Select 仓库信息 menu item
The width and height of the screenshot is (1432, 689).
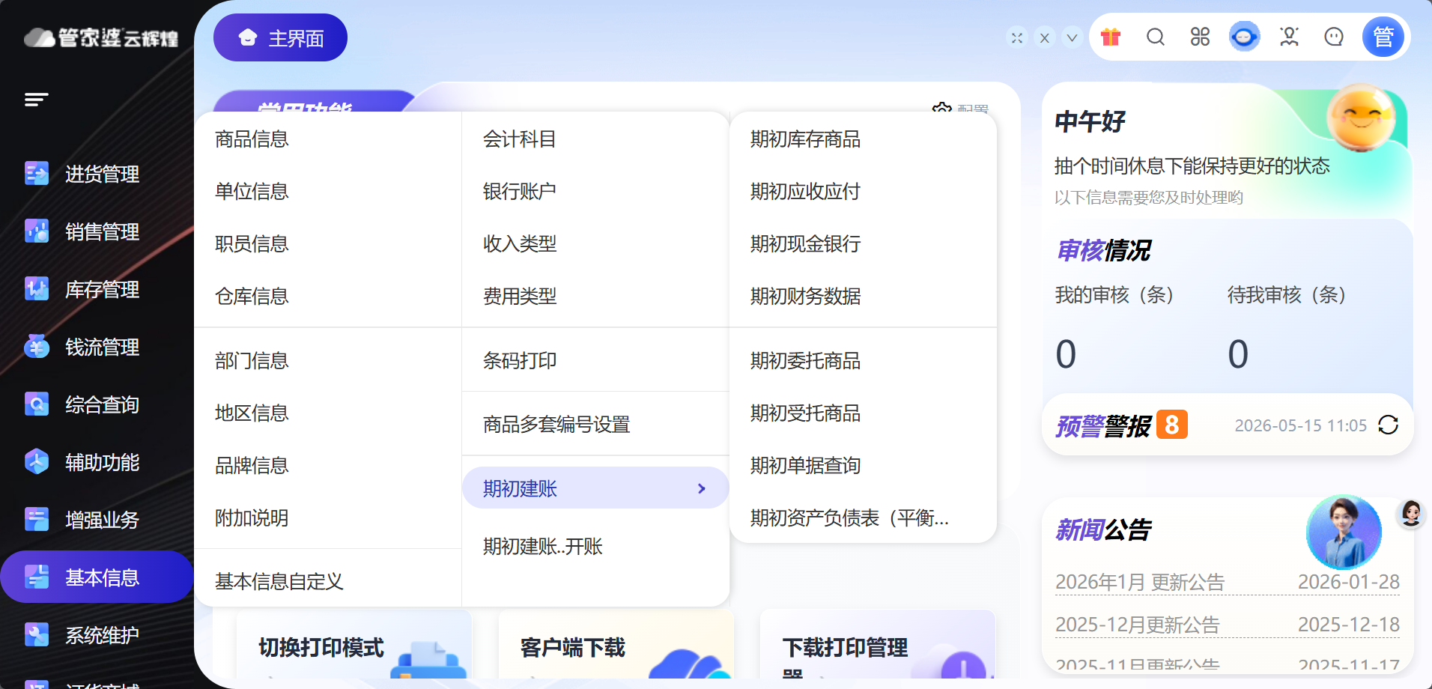pos(252,297)
